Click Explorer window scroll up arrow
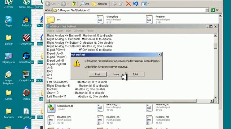This screenshot has height=129, width=231. point(220,15)
